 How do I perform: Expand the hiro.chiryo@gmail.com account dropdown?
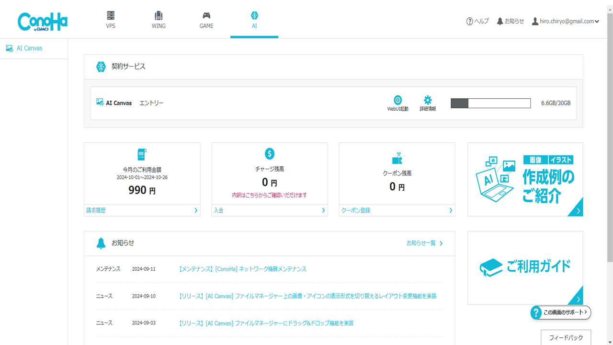pos(566,22)
